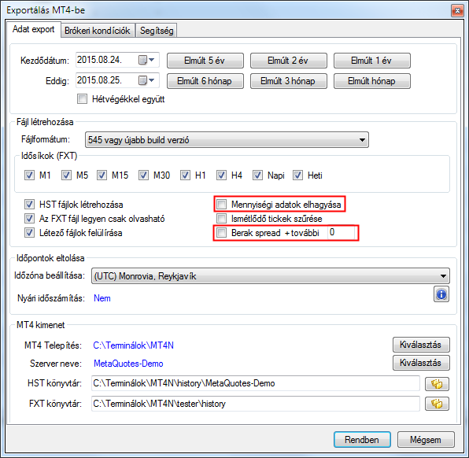Close the Exportálás MT4-be dialog
469x458 pixels.
[457, 11]
